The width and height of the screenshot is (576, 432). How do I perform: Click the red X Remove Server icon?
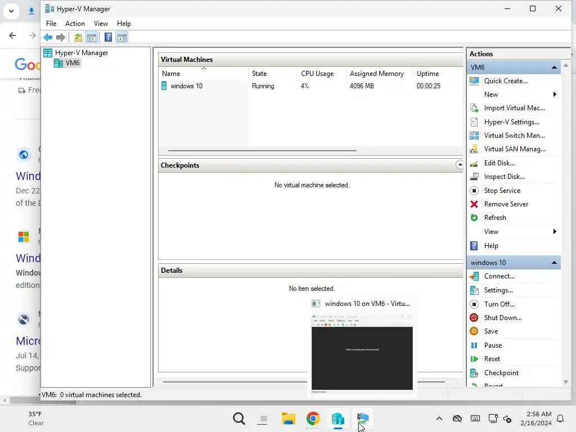[474, 204]
